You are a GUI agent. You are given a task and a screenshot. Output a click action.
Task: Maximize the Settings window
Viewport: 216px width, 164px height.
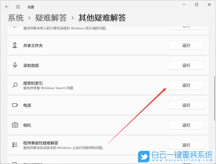(x=197, y=5)
